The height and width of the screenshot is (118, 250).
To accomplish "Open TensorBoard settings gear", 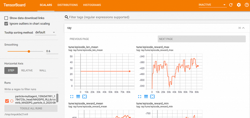I will click(239, 5).
